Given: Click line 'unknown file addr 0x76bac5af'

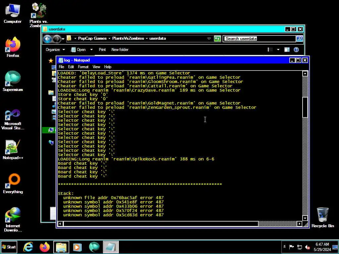Looking at the screenshot, I should point(113,198).
